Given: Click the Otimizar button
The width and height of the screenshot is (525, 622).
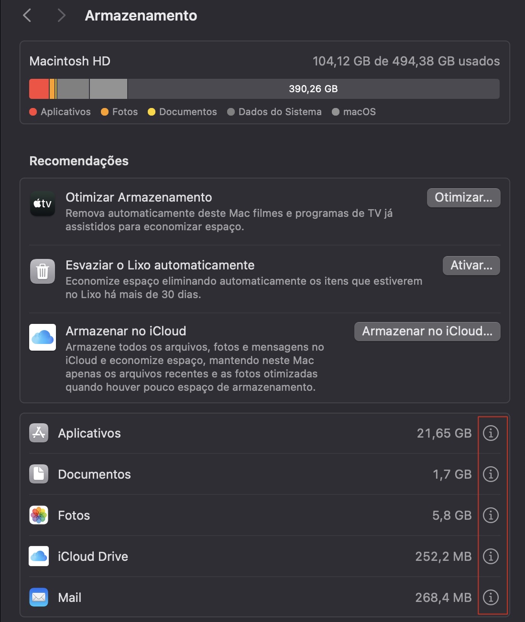Looking at the screenshot, I should [x=463, y=197].
